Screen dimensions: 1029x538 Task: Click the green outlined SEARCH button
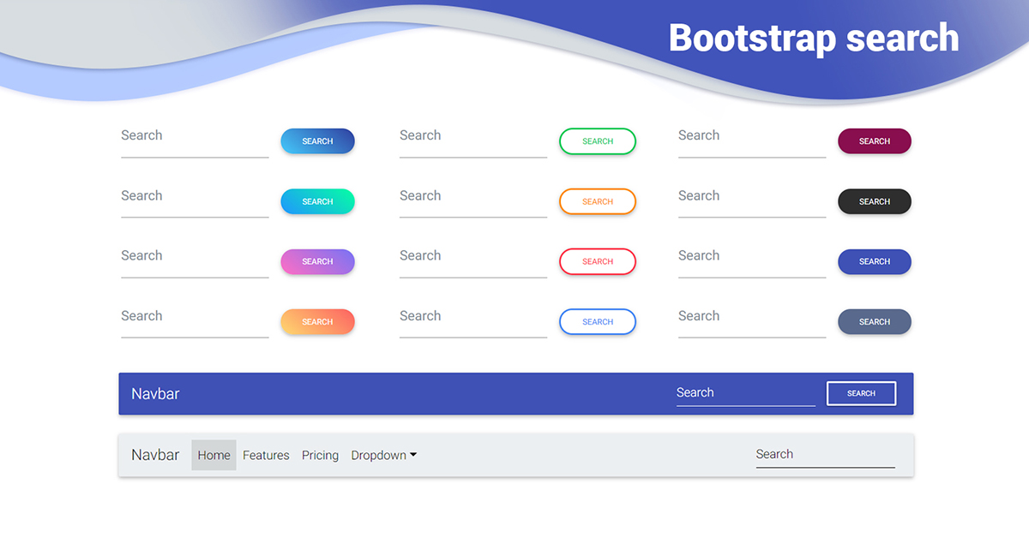click(x=597, y=140)
